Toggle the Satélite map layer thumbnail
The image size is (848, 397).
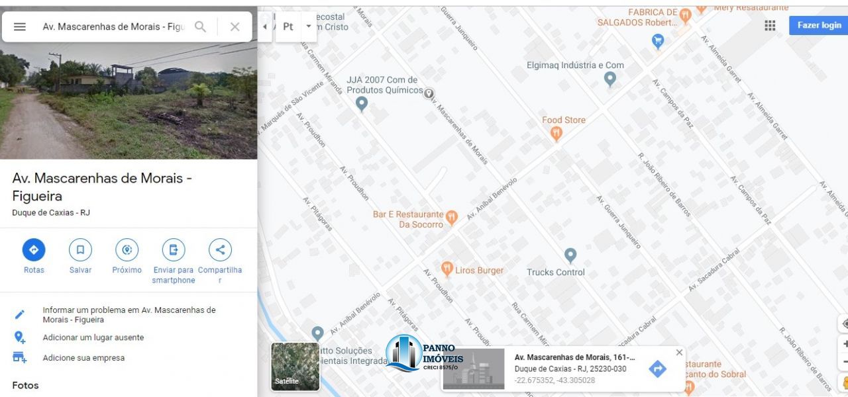pyautogui.click(x=295, y=366)
